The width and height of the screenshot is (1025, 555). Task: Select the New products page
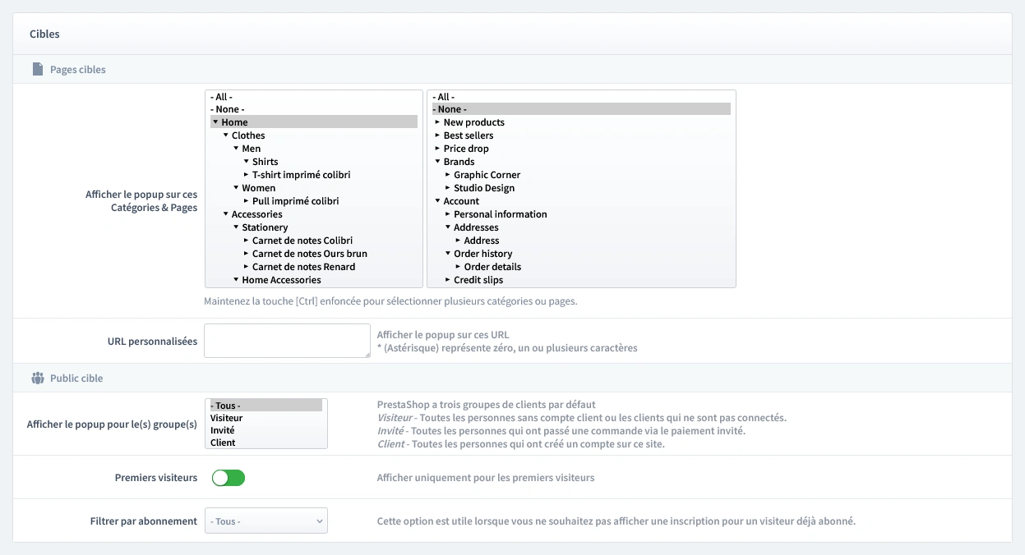(473, 122)
